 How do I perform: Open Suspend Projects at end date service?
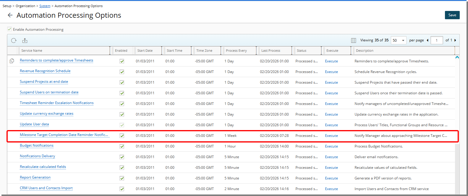pyautogui.click(x=44, y=82)
